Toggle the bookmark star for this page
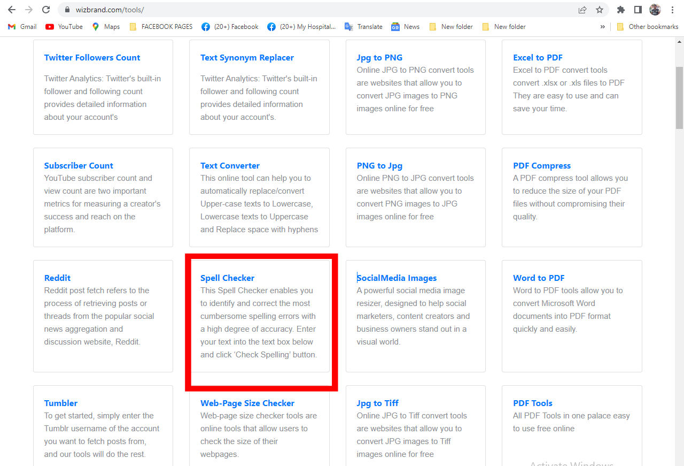The width and height of the screenshot is (684, 466). click(x=599, y=10)
